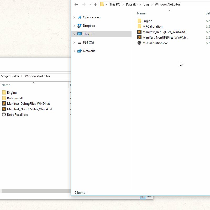
Task: Switch to large thumbnails view
Action: click(x=149, y=197)
